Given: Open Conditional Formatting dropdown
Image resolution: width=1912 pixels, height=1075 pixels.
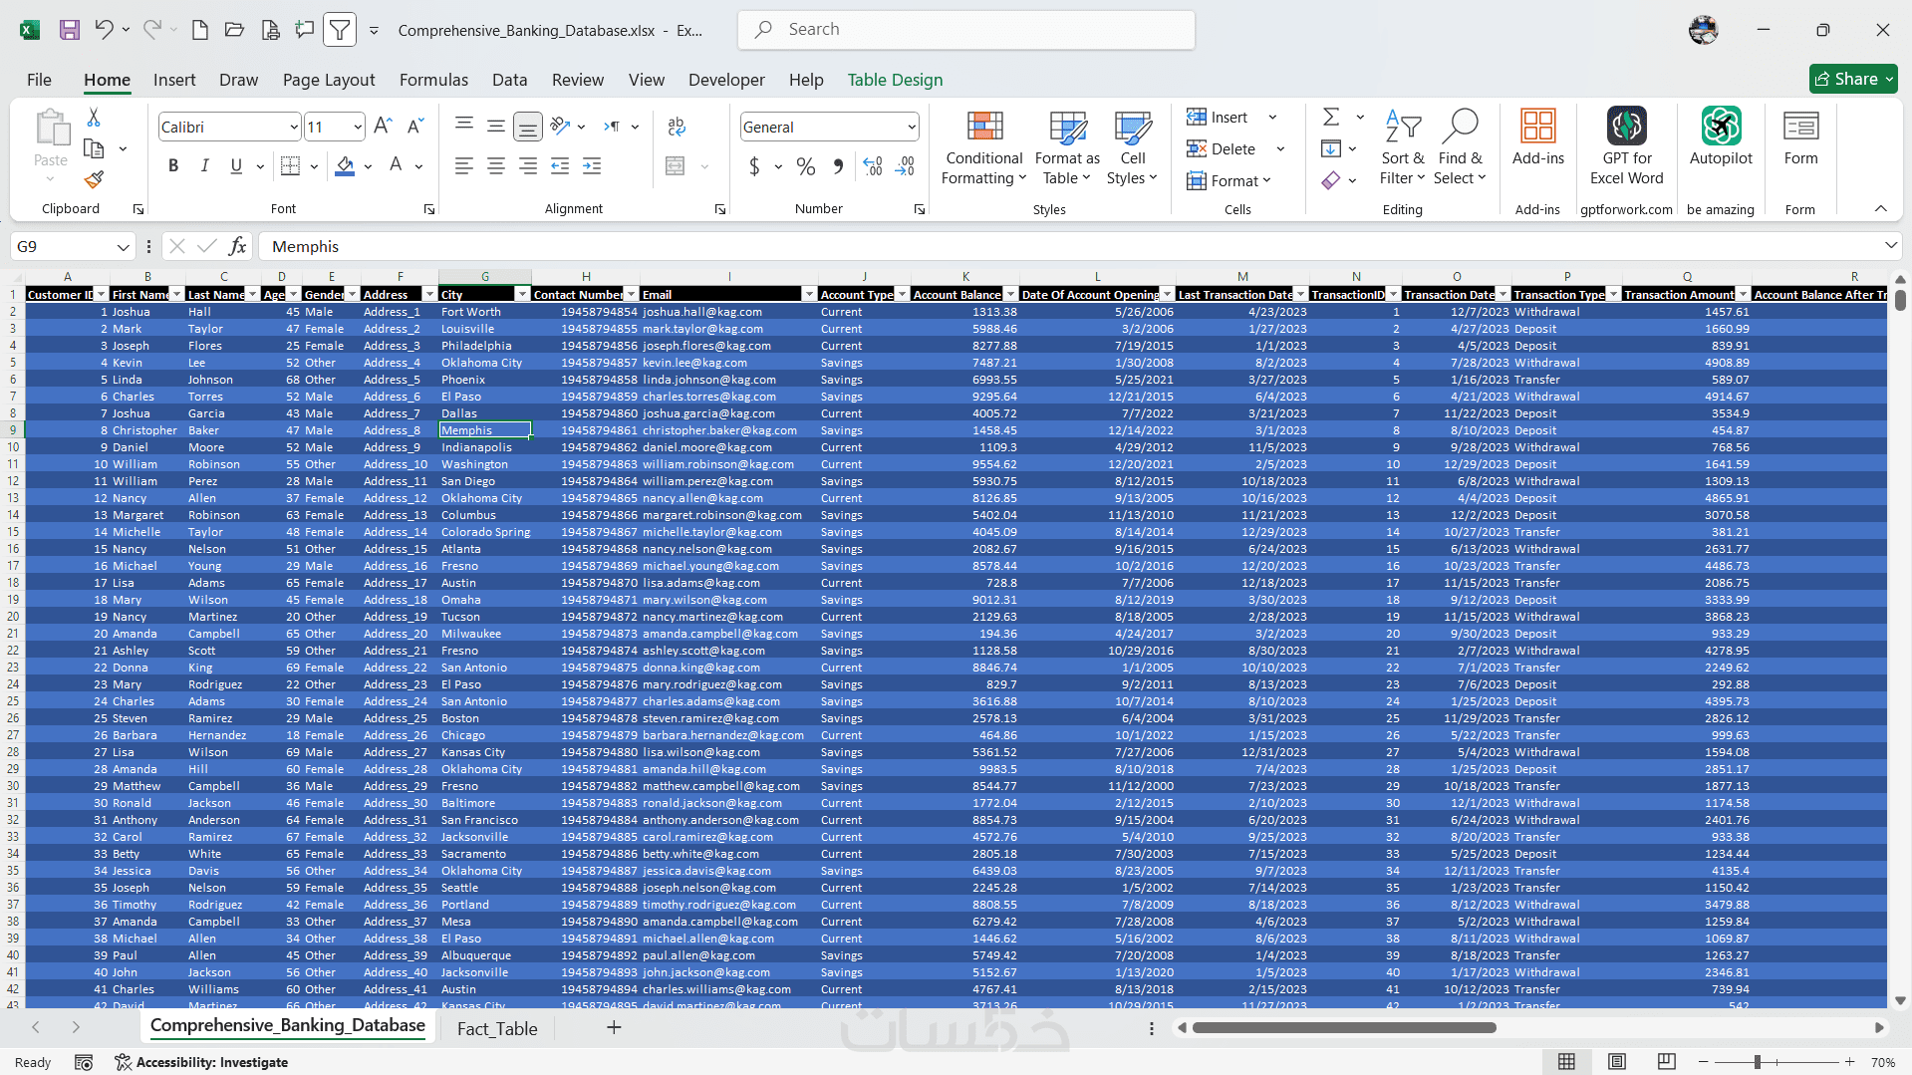Looking at the screenshot, I should tap(983, 147).
